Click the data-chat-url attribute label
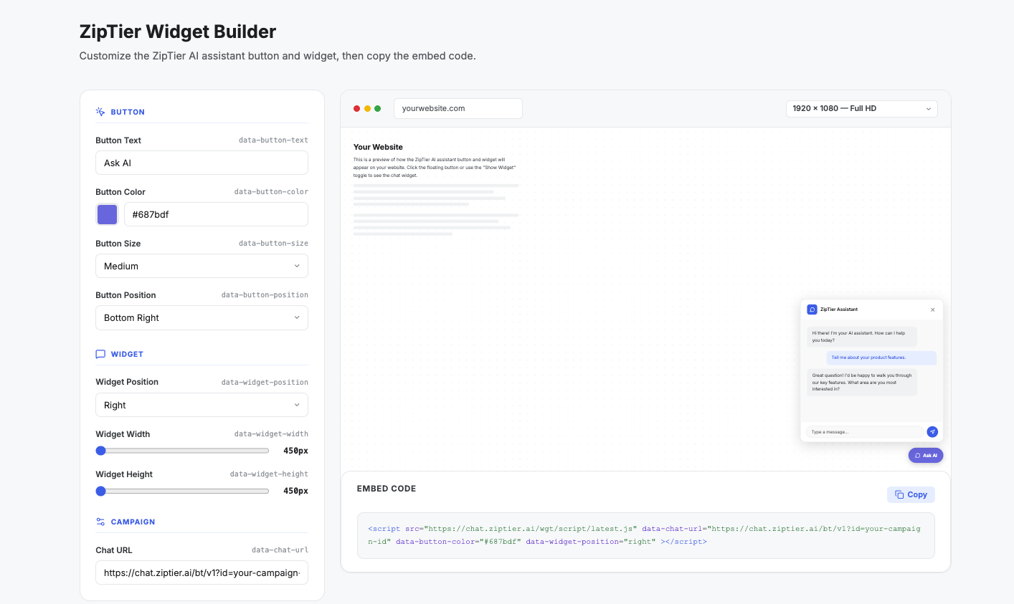The width and height of the screenshot is (1014, 604). [280, 550]
